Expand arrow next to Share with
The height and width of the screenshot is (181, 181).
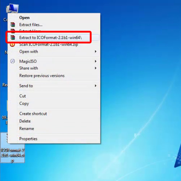click(96, 68)
